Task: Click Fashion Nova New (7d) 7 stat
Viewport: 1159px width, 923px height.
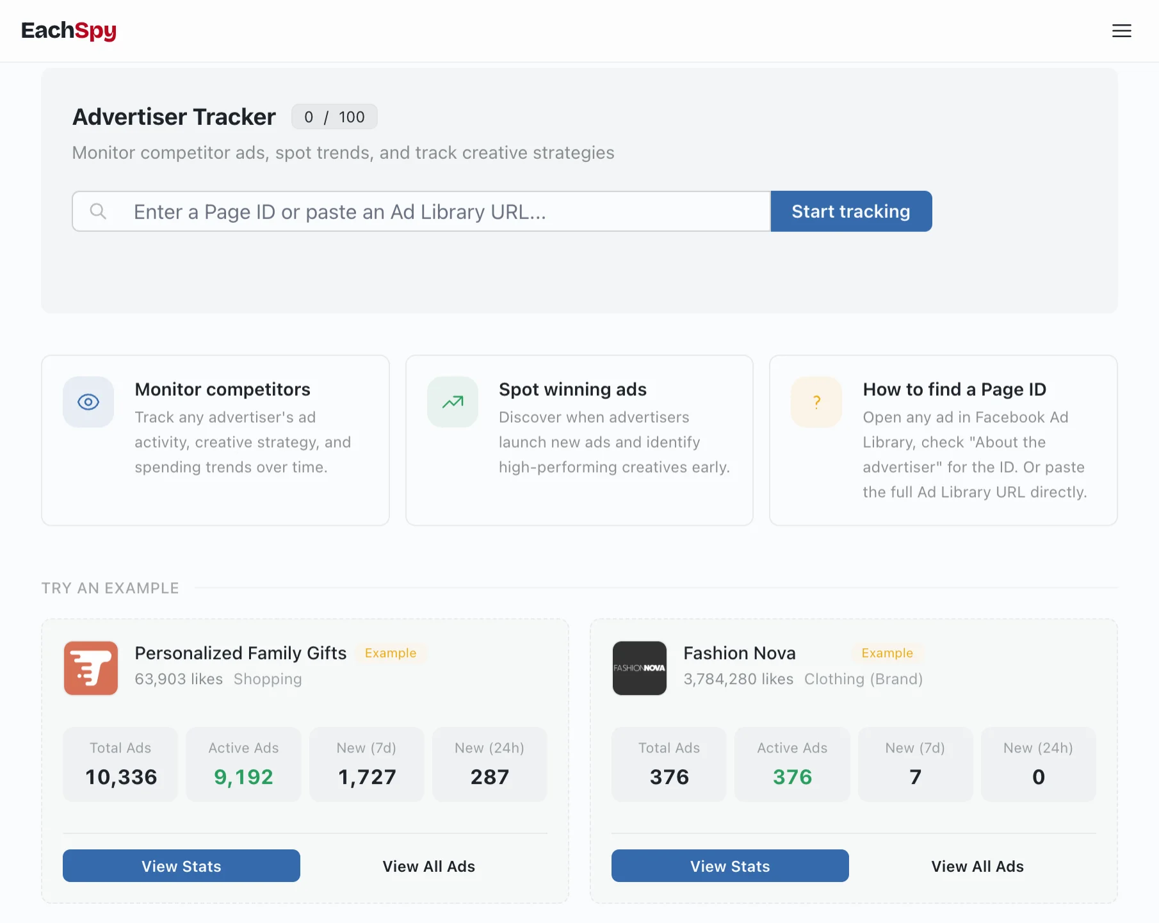Action: click(x=916, y=764)
